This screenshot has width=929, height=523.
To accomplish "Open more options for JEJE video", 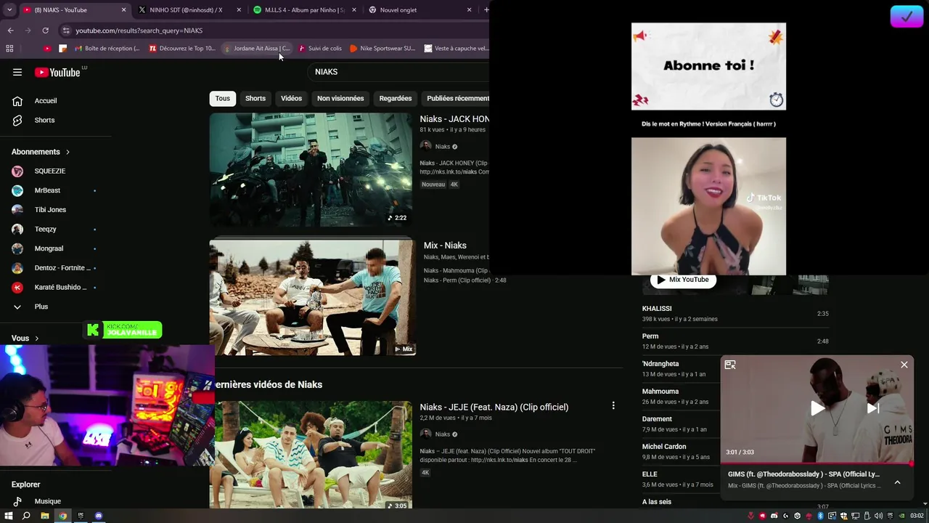I will (x=613, y=406).
